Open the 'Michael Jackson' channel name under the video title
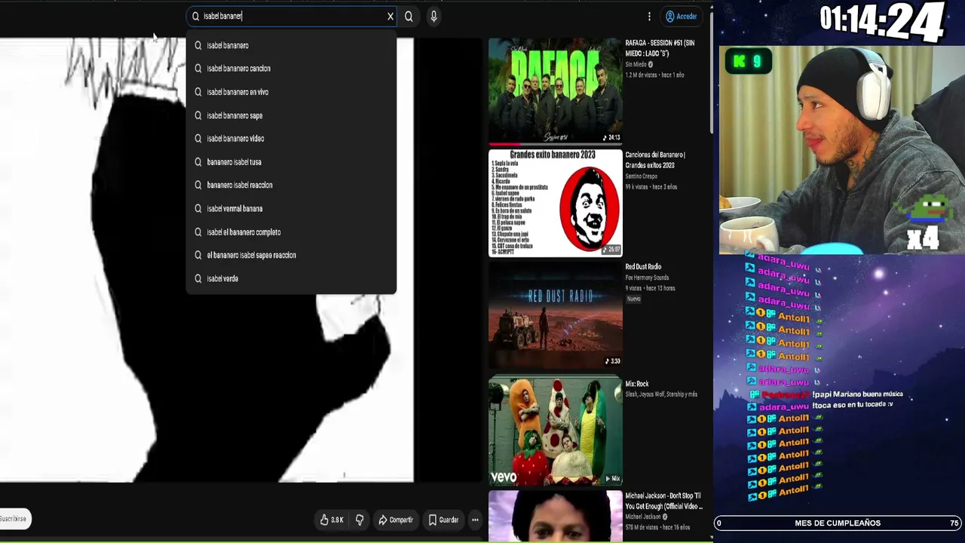This screenshot has width=965, height=543. (643, 517)
